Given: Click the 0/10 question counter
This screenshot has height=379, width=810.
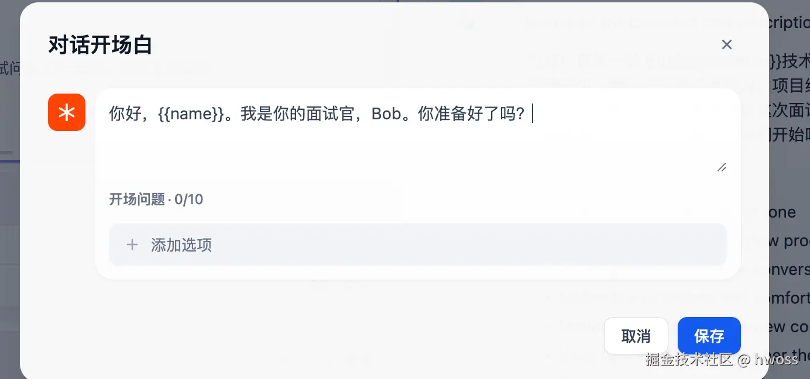Looking at the screenshot, I should [x=189, y=199].
